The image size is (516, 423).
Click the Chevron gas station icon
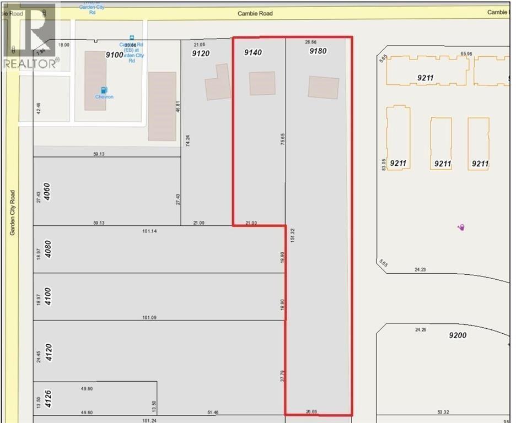[104, 90]
